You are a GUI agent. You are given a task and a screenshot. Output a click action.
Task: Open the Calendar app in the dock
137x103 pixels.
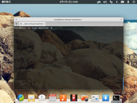coord(53,98)
